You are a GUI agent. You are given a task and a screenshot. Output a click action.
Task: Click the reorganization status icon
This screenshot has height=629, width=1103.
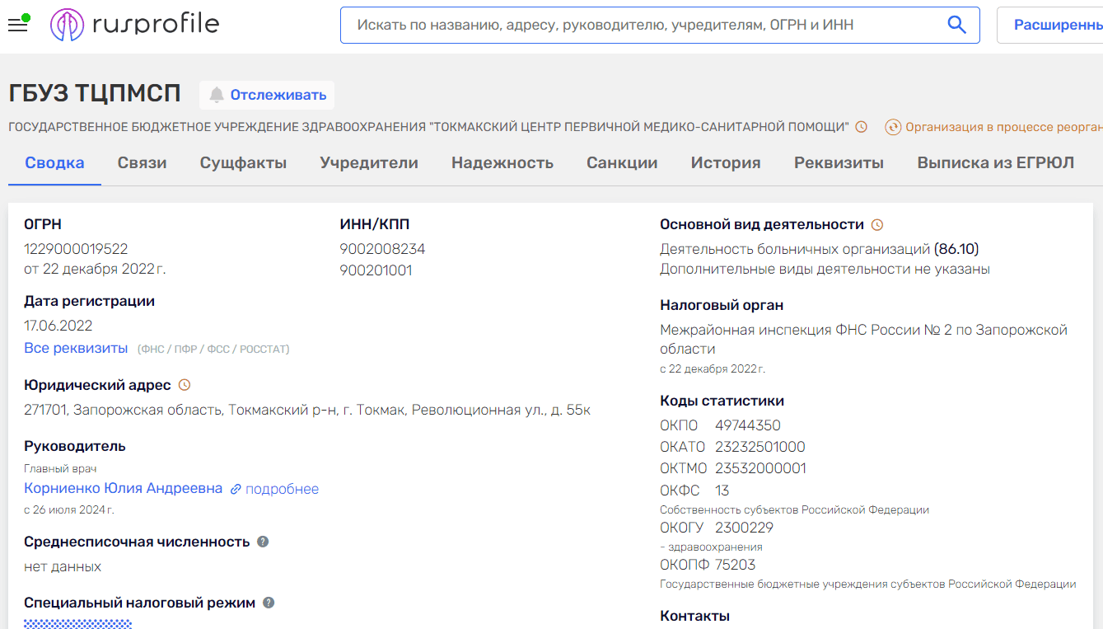coord(893,127)
